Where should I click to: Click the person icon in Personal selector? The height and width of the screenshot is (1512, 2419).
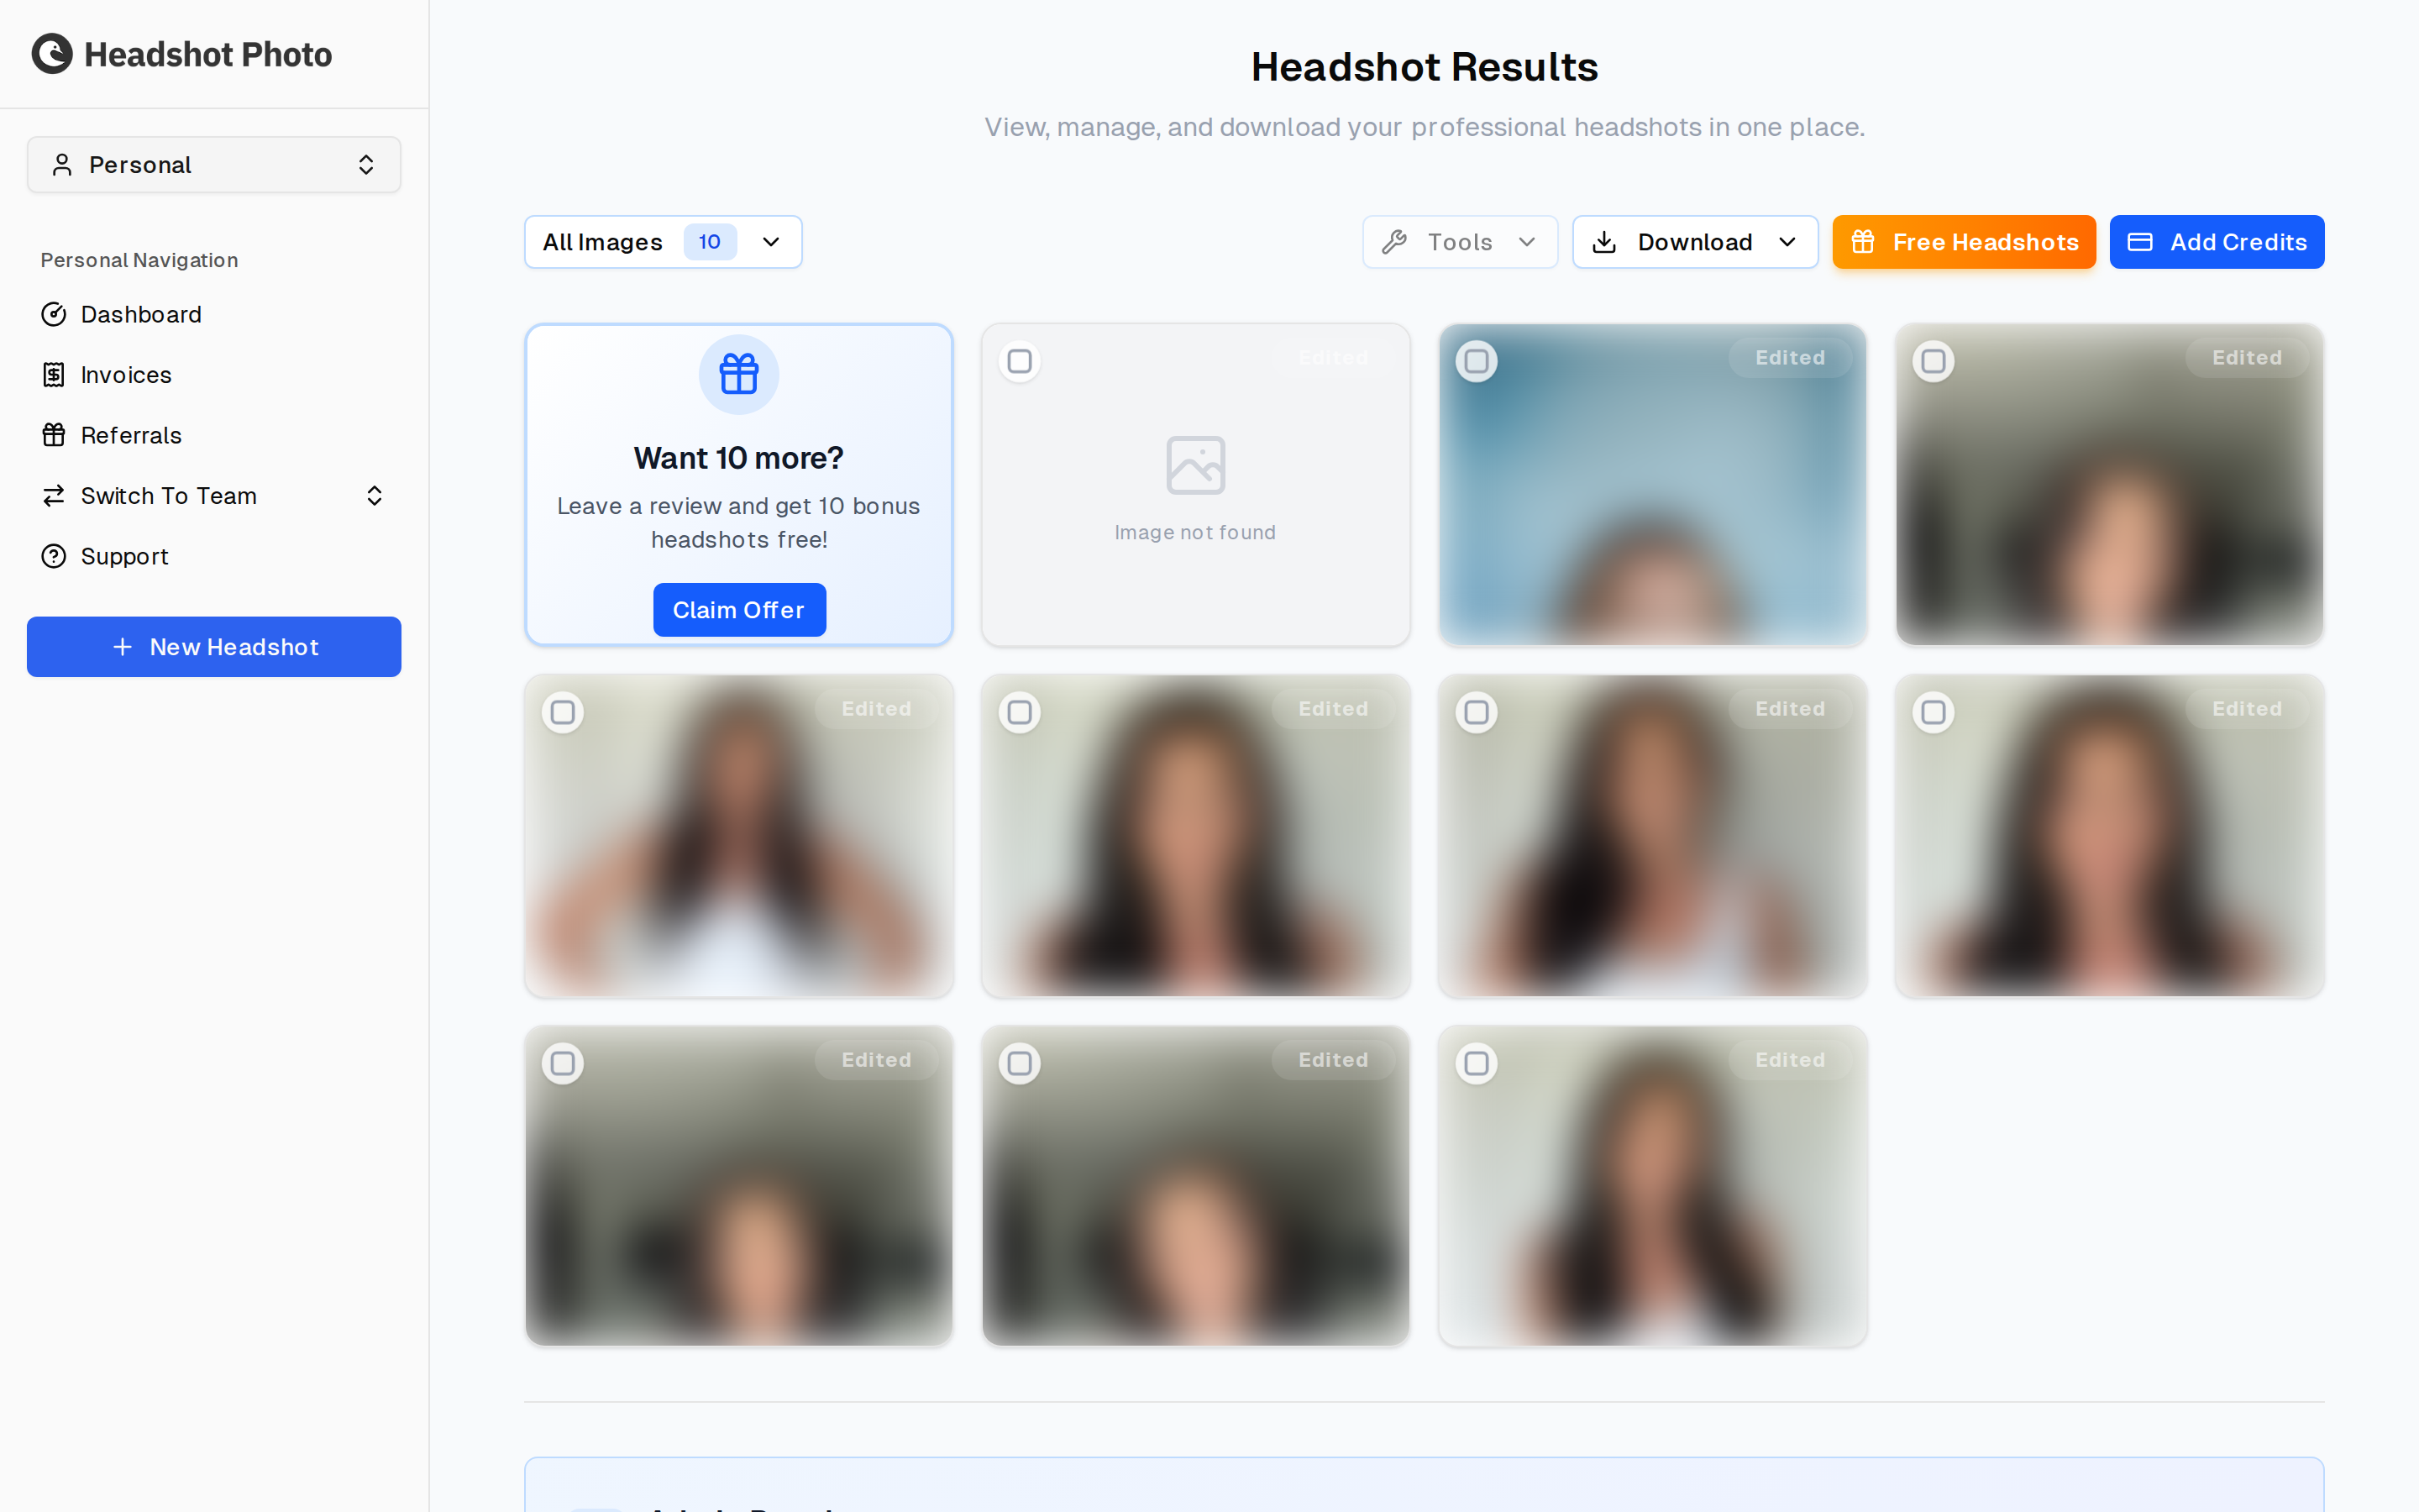tap(62, 165)
